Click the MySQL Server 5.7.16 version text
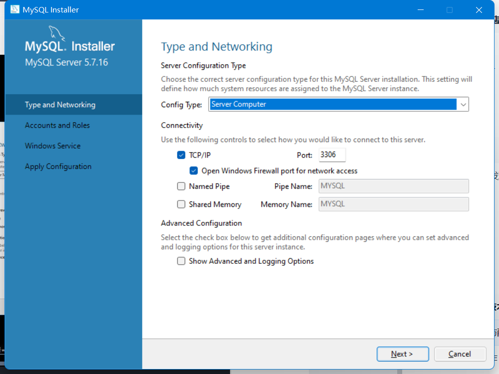499x374 pixels. click(x=66, y=62)
